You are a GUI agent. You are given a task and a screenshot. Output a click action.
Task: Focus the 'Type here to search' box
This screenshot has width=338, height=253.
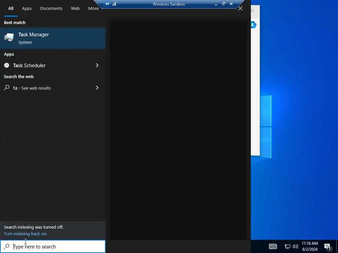pyautogui.click(x=52, y=246)
